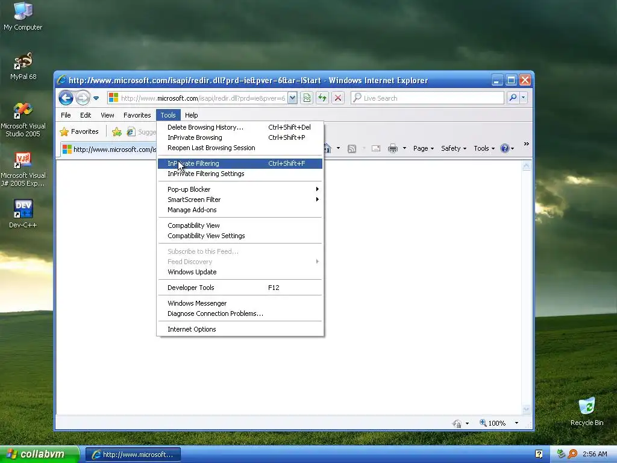Open command bar Tools dropdown
The image size is (617, 463).
point(484,148)
